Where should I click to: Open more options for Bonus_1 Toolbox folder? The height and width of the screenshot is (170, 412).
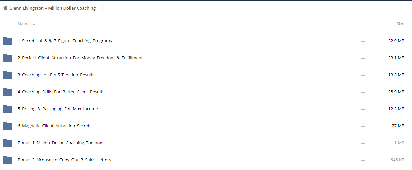363,143
